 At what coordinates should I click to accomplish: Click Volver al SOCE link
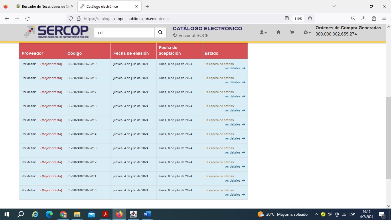191,36
